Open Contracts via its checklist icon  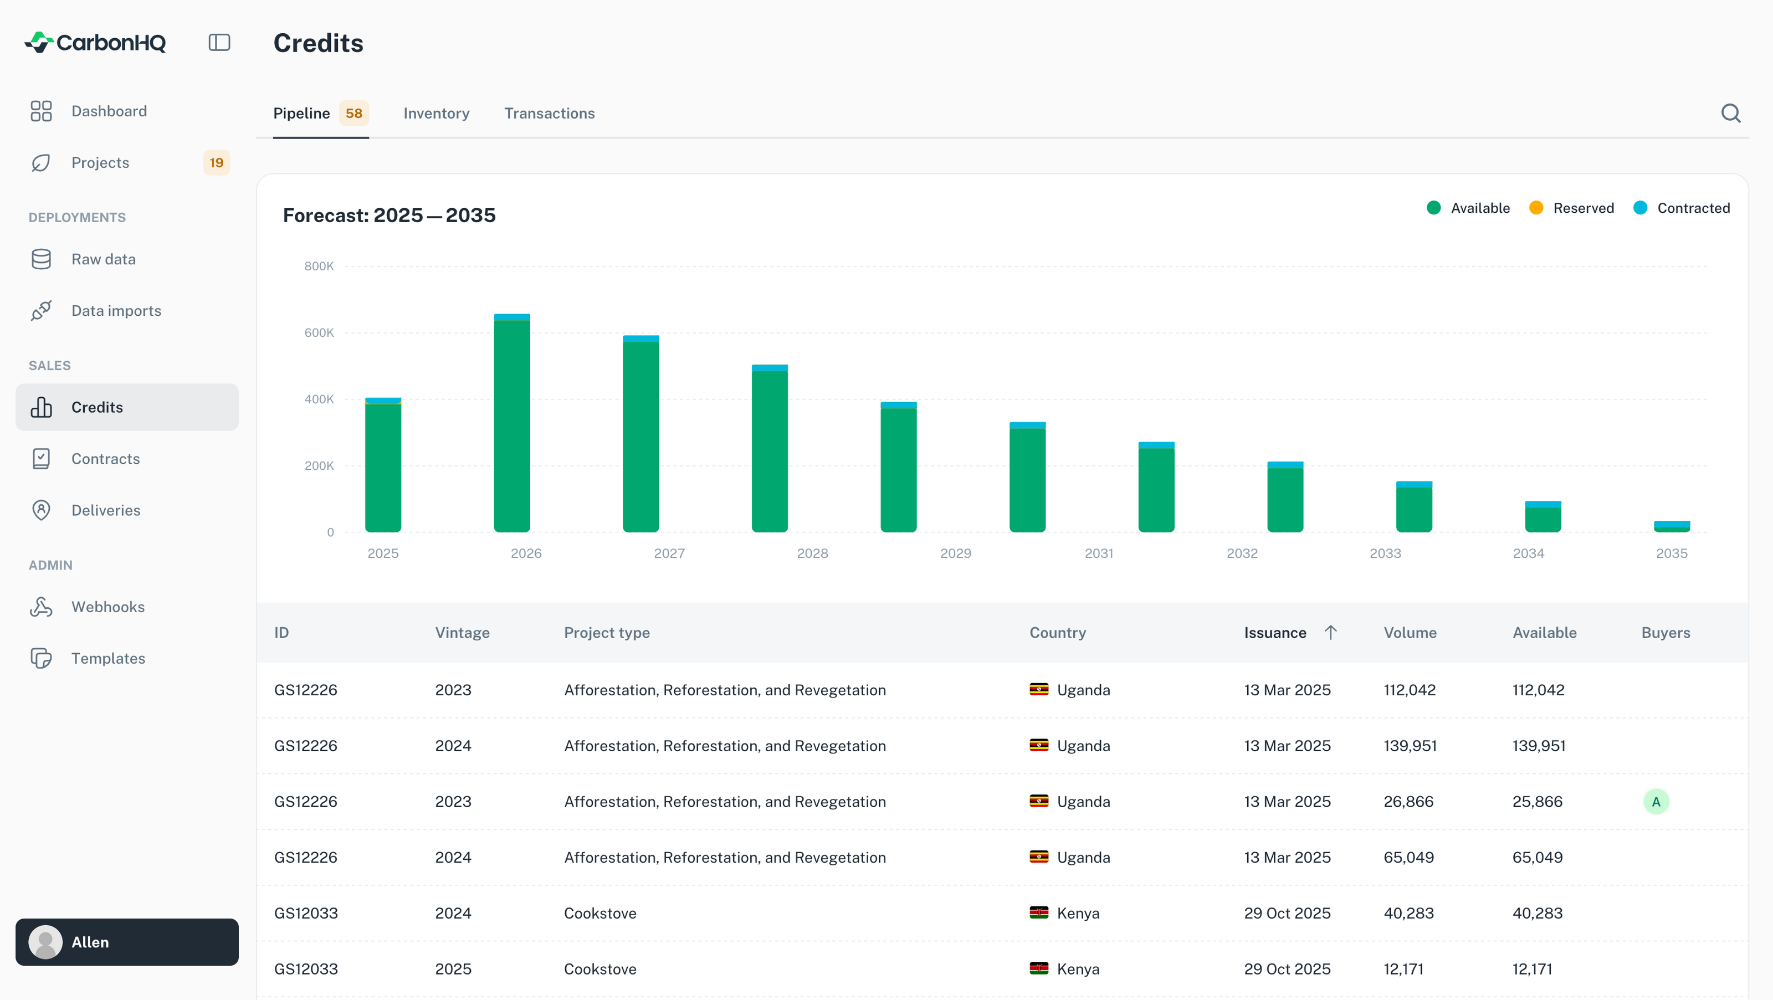coord(40,458)
